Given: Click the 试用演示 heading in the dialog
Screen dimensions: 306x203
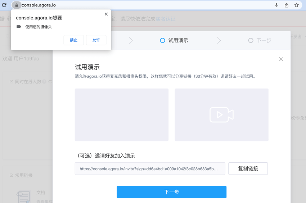Looking at the screenshot, I should [87, 67].
